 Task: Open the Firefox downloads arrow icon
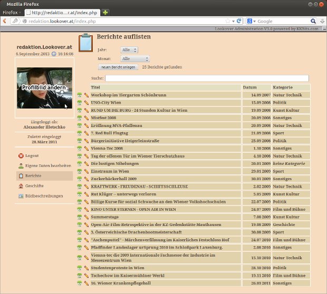coord(322,21)
